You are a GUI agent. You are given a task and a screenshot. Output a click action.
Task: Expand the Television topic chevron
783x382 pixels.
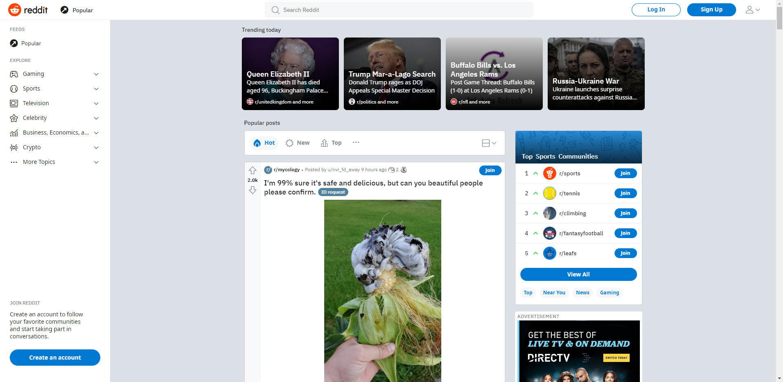point(96,104)
